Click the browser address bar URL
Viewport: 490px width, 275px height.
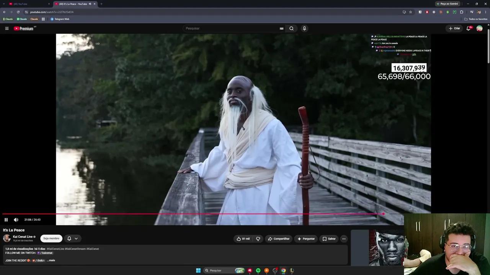click(52, 12)
